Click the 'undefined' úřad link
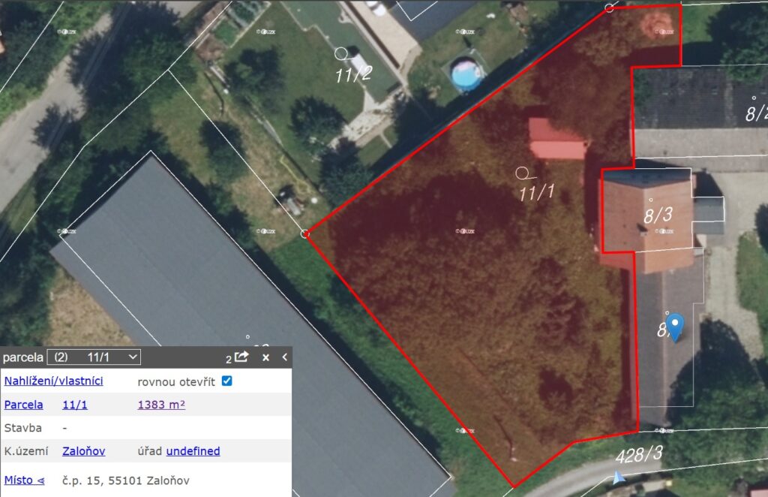The image size is (768, 497). tap(193, 451)
